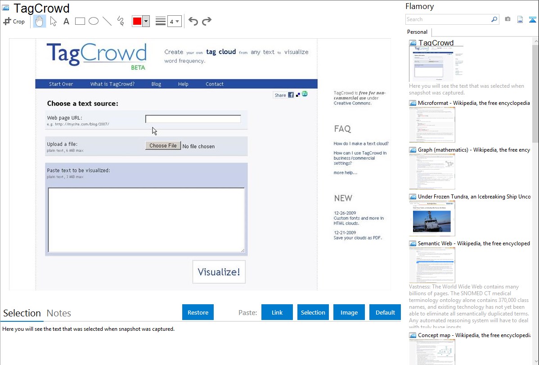Activate the hand pan tool
Screen dimensions: 539x365
point(39,21)
